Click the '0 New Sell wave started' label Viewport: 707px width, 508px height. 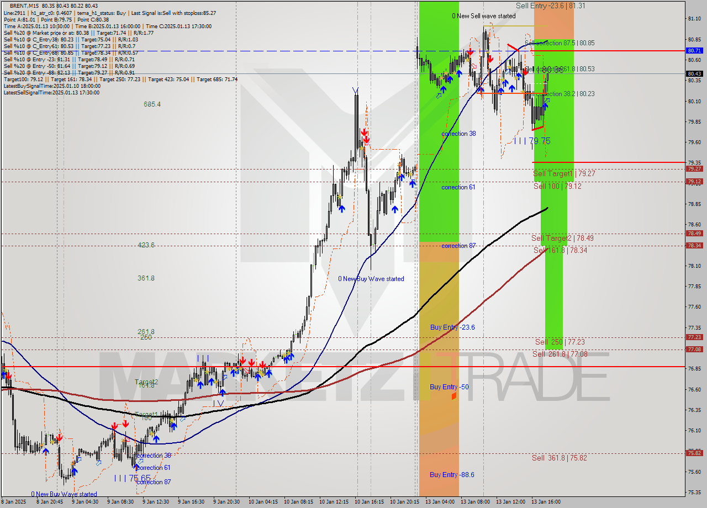pyautogui.click(x=484, y=16)
